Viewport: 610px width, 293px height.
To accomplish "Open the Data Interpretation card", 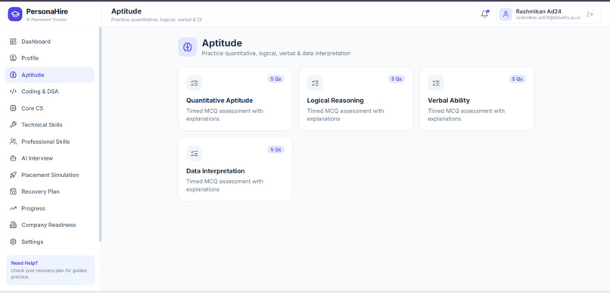I will click(235, 170).
